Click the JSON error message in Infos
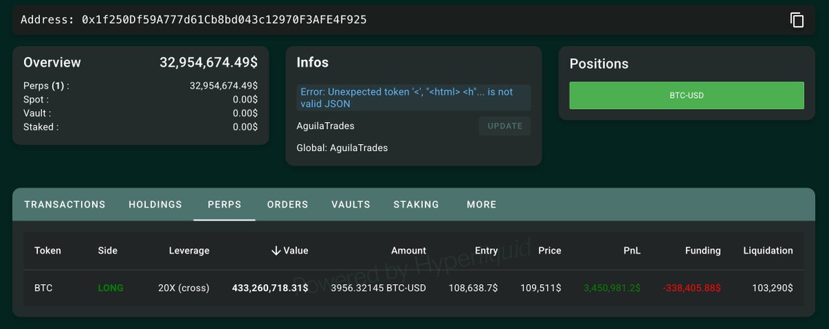The height and width of the screenshot is (329, 829). tap(414, 98)
